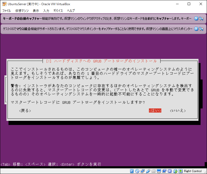This screenshot has width=207, height=174.
Task: Choose <いいえ> to skip GRUB install
Action: (x=178, y=110)
